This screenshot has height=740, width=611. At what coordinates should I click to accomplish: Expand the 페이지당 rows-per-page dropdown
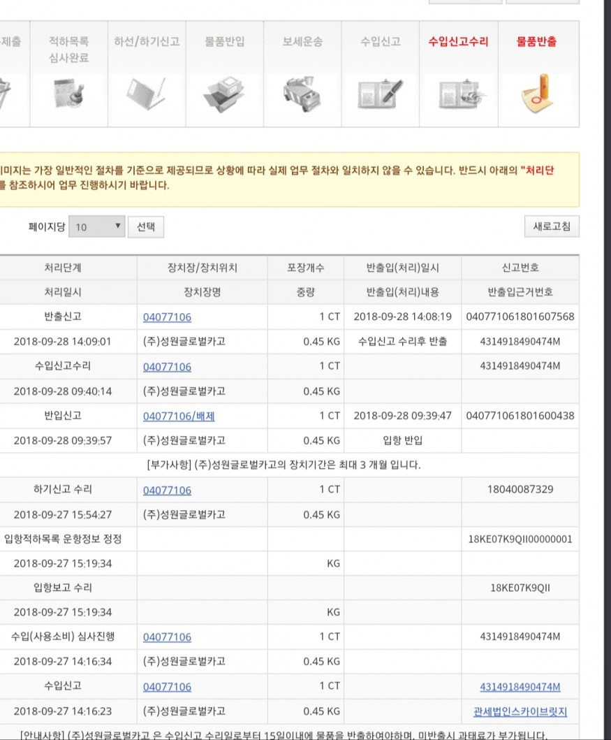[x=97, y=227]
